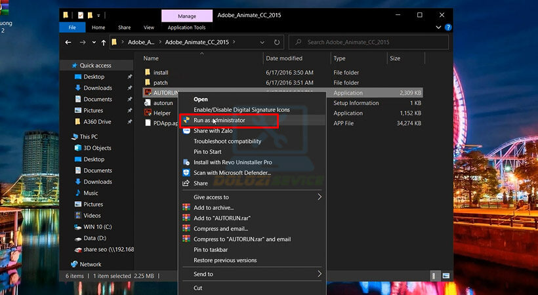Click Run as administrator shield icon

coord(187,121)
